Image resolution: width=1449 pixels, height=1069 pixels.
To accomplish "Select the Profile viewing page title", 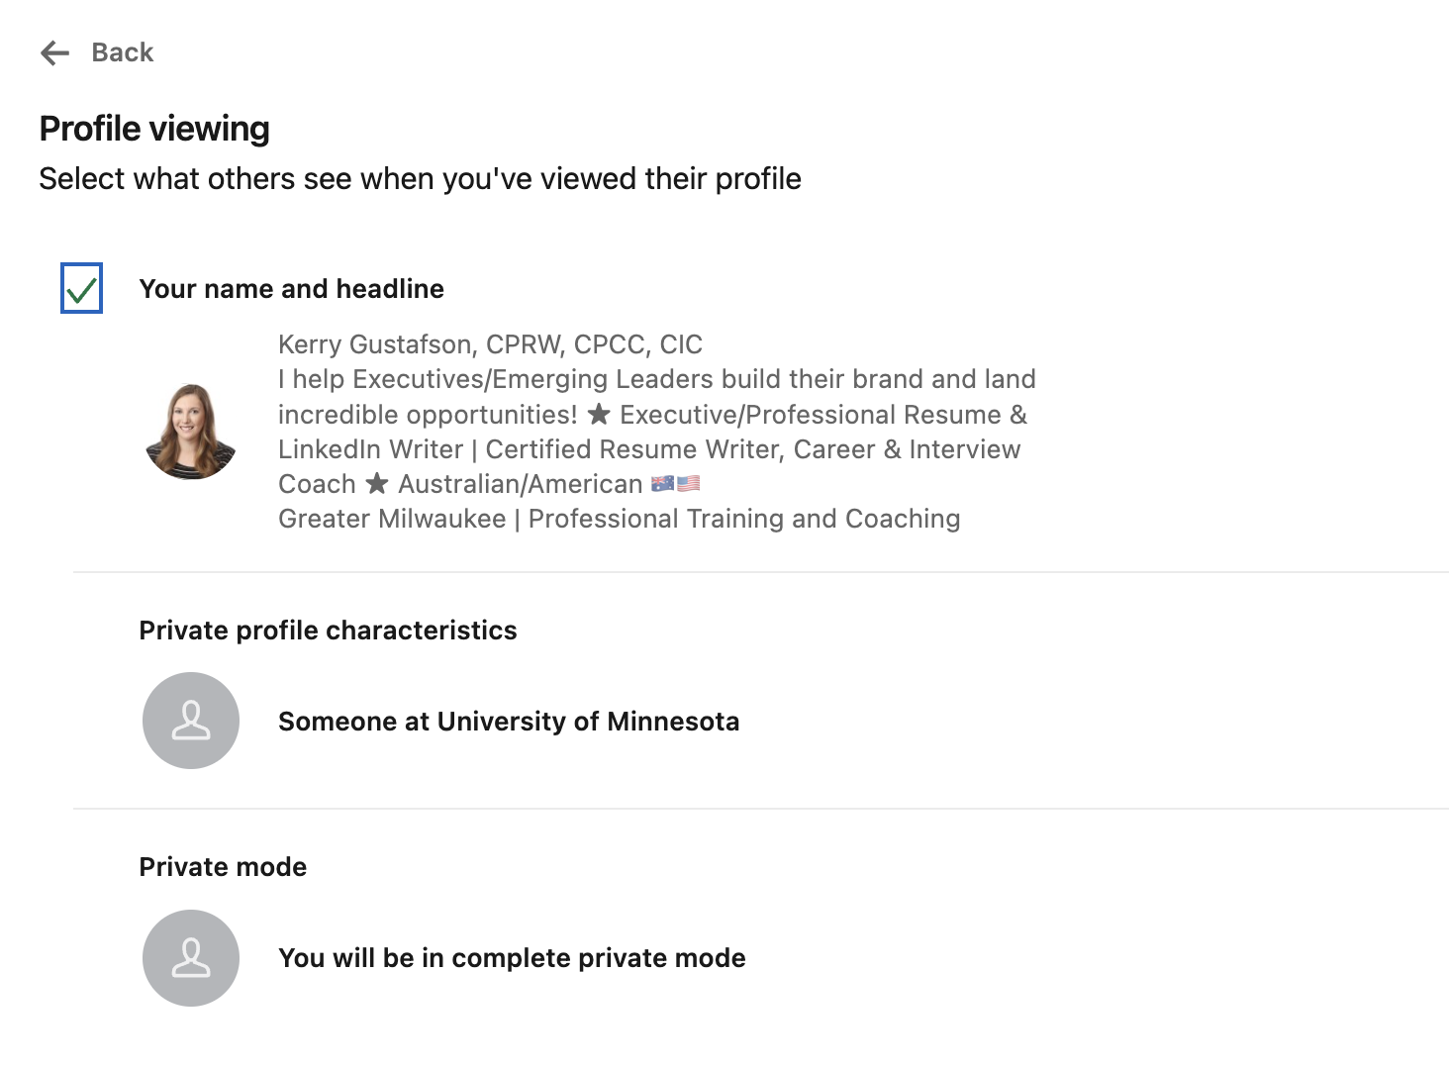I will [153, 128].
